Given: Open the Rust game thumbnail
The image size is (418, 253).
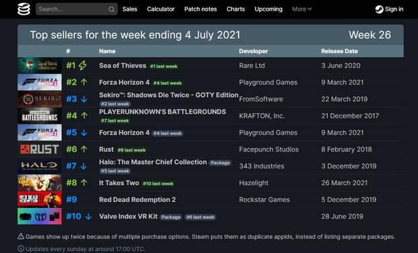Looking at the screenshot, I should coord(40,149).
